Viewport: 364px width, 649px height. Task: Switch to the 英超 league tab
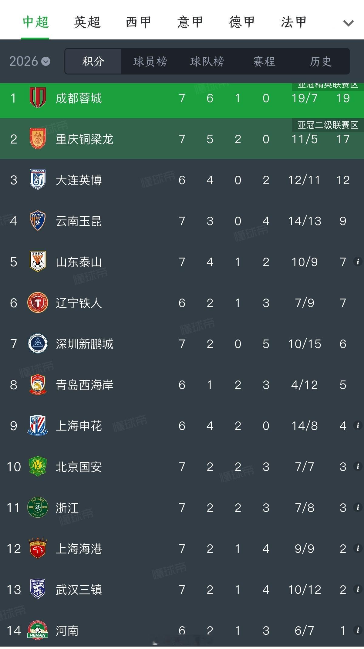tap(87, 22)
